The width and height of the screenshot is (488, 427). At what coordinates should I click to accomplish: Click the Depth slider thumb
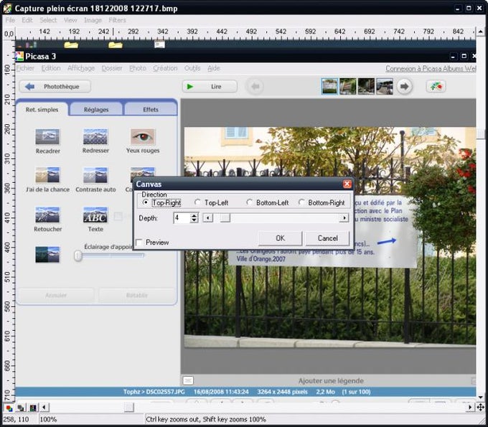pos(225,218)
